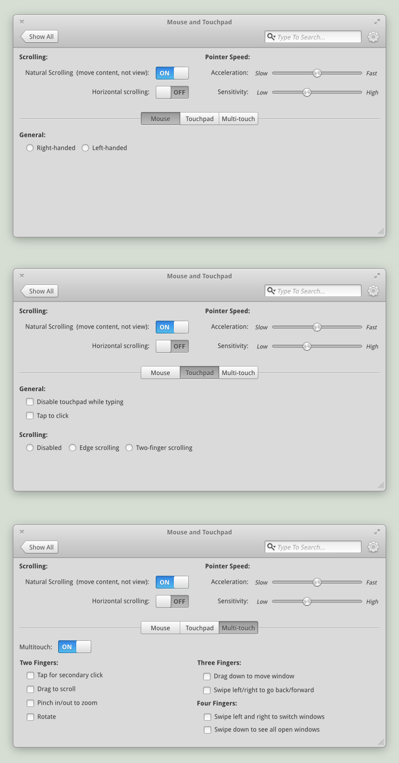Switch to Mouse tab in the middle window

point(161,372)
